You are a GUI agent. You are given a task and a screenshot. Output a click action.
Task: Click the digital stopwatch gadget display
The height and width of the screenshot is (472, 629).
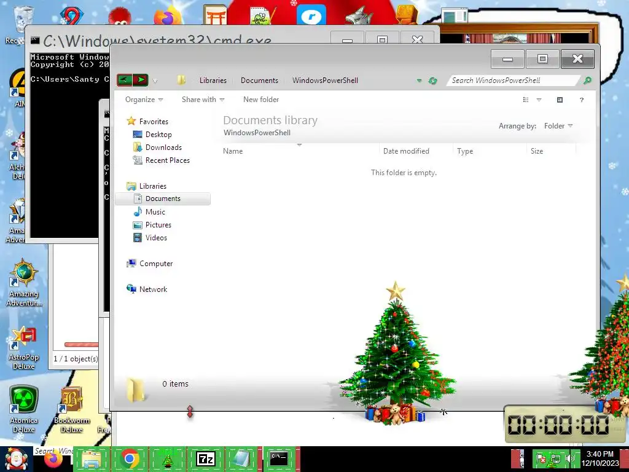[x=559, y=425]
